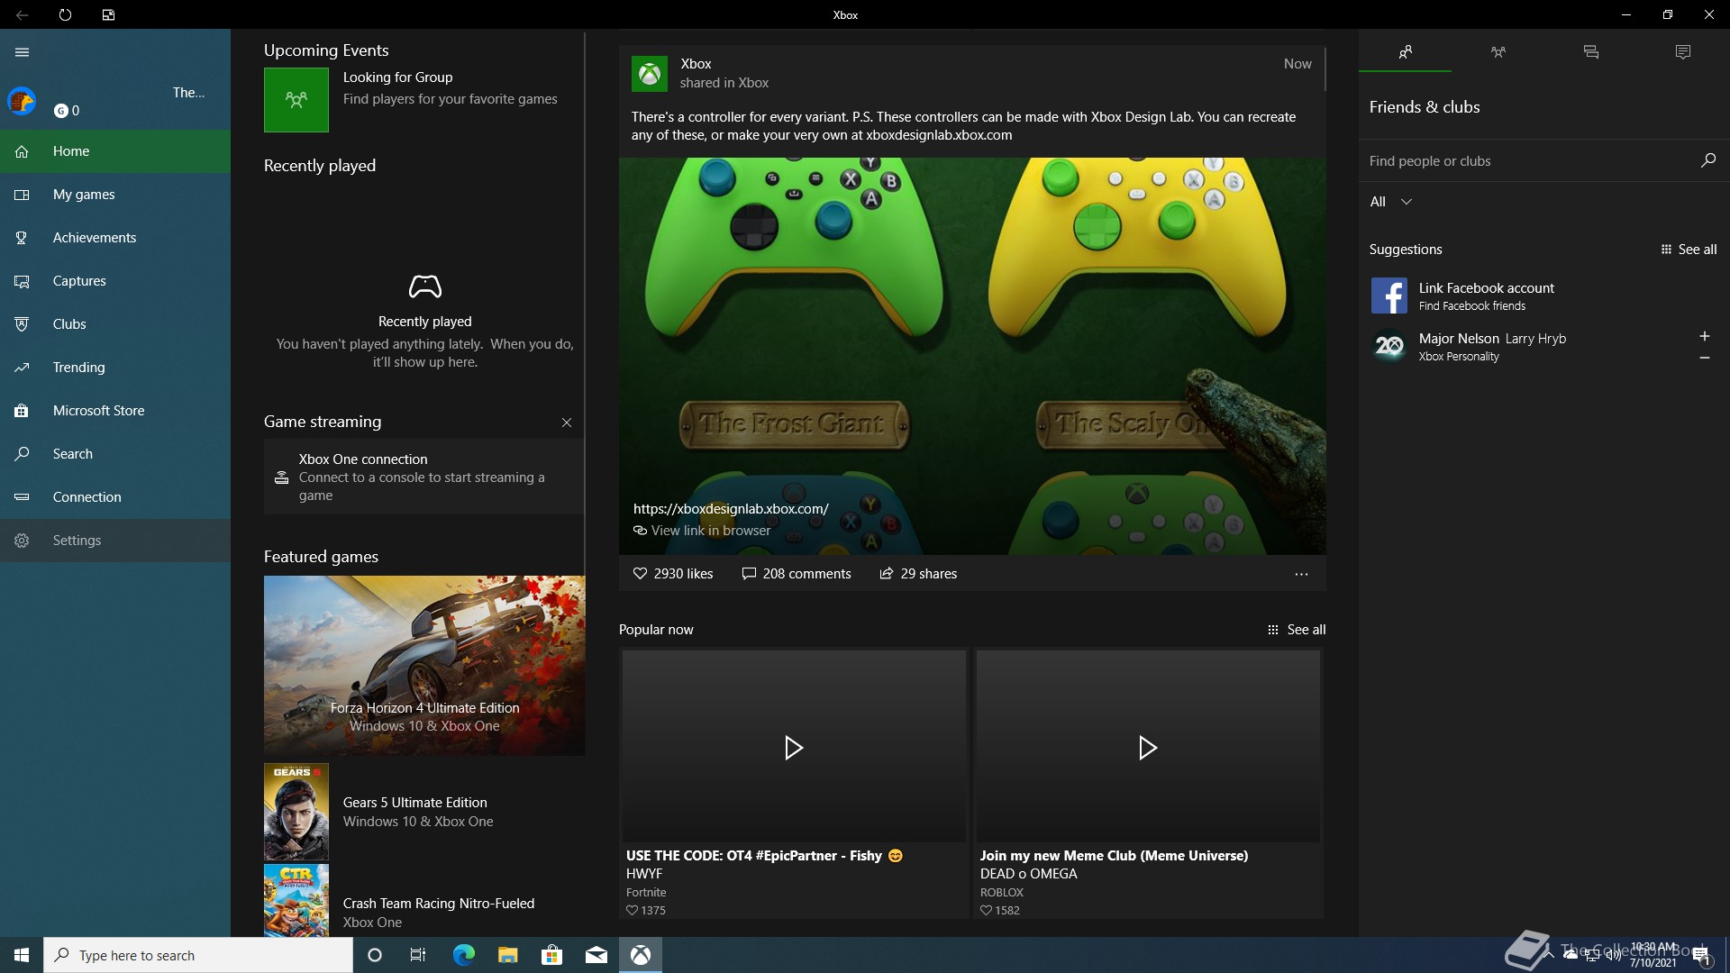Image resolution: width=1730 pixels, height=973 pixels.
Task: Expand the All filter dropdown
Action: coord(1391,202)
